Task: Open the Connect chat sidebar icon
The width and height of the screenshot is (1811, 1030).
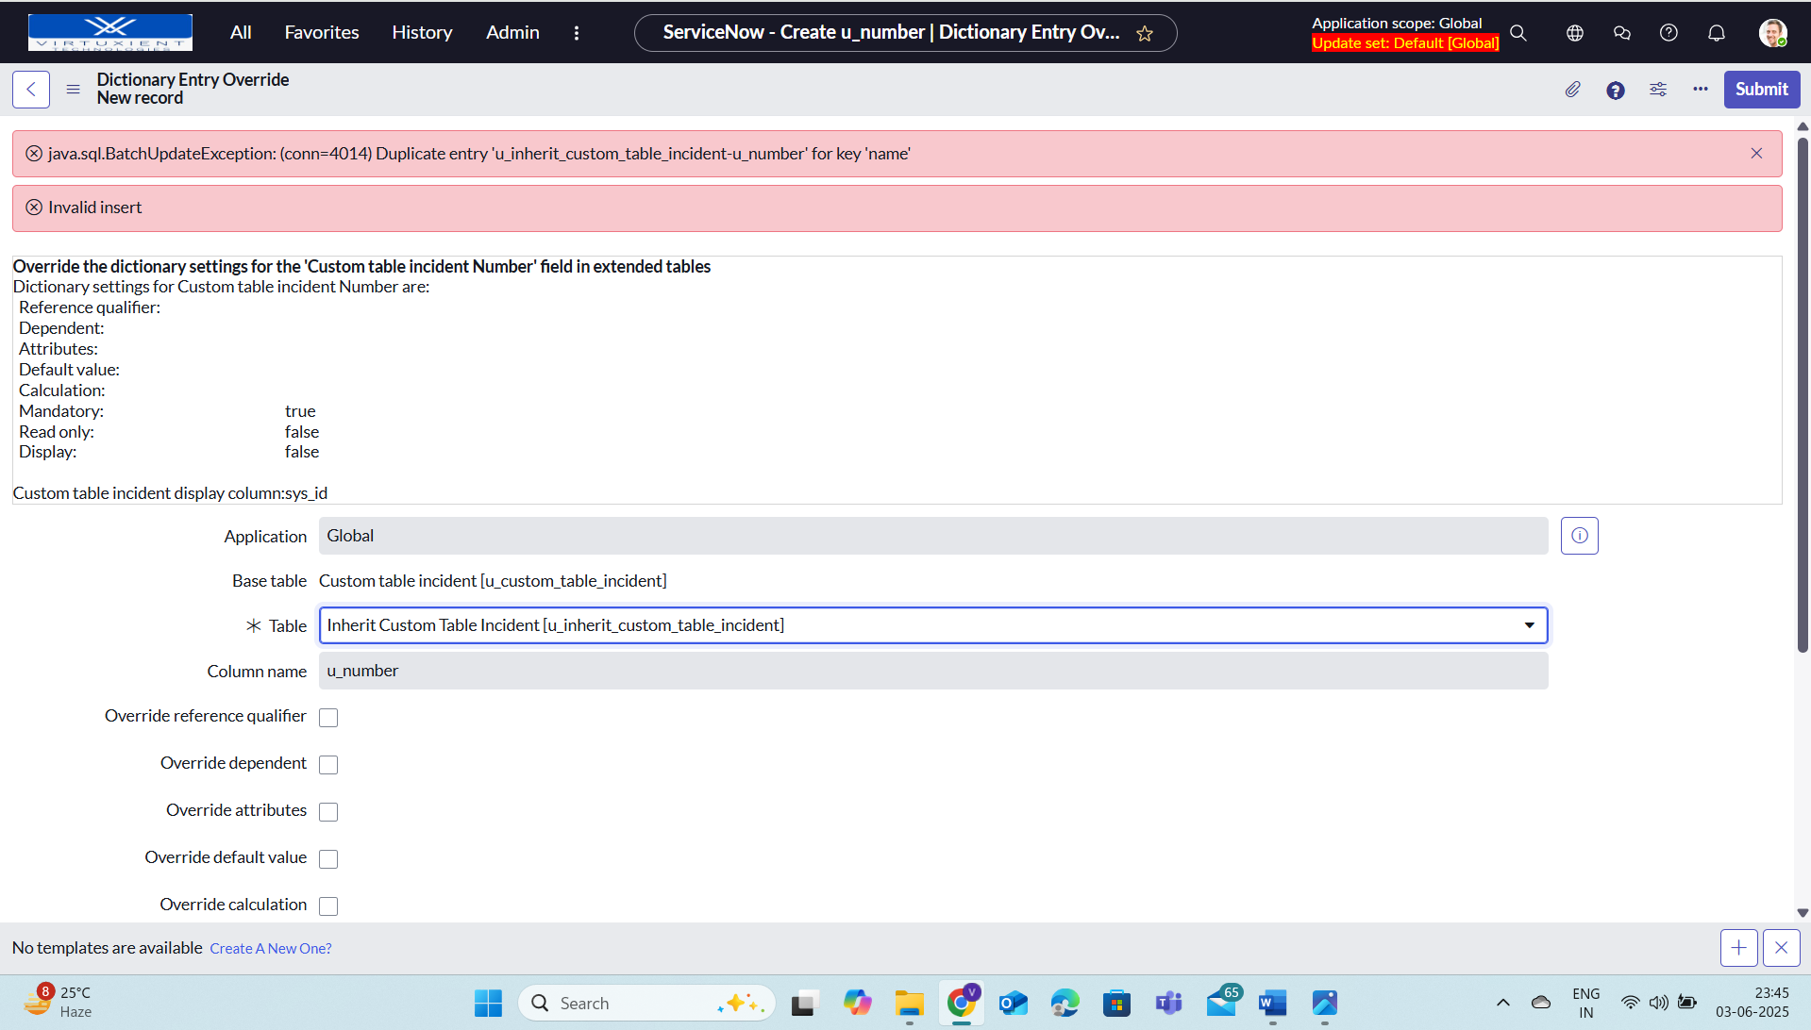Action: 1622,33
